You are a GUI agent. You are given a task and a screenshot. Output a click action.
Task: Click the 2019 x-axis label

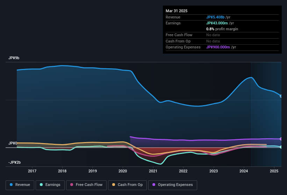coord(93,171)
